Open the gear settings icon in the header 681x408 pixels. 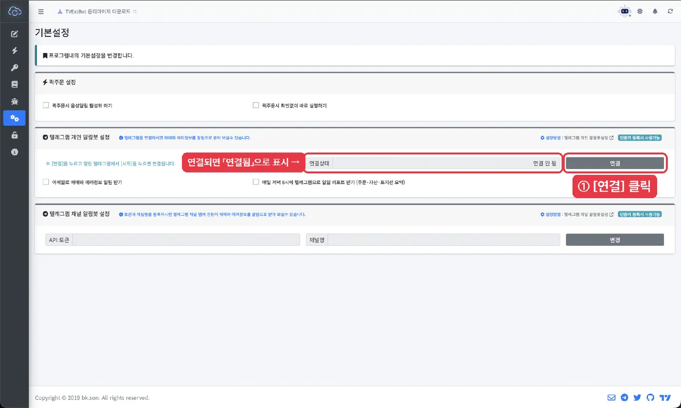point(640,11)
